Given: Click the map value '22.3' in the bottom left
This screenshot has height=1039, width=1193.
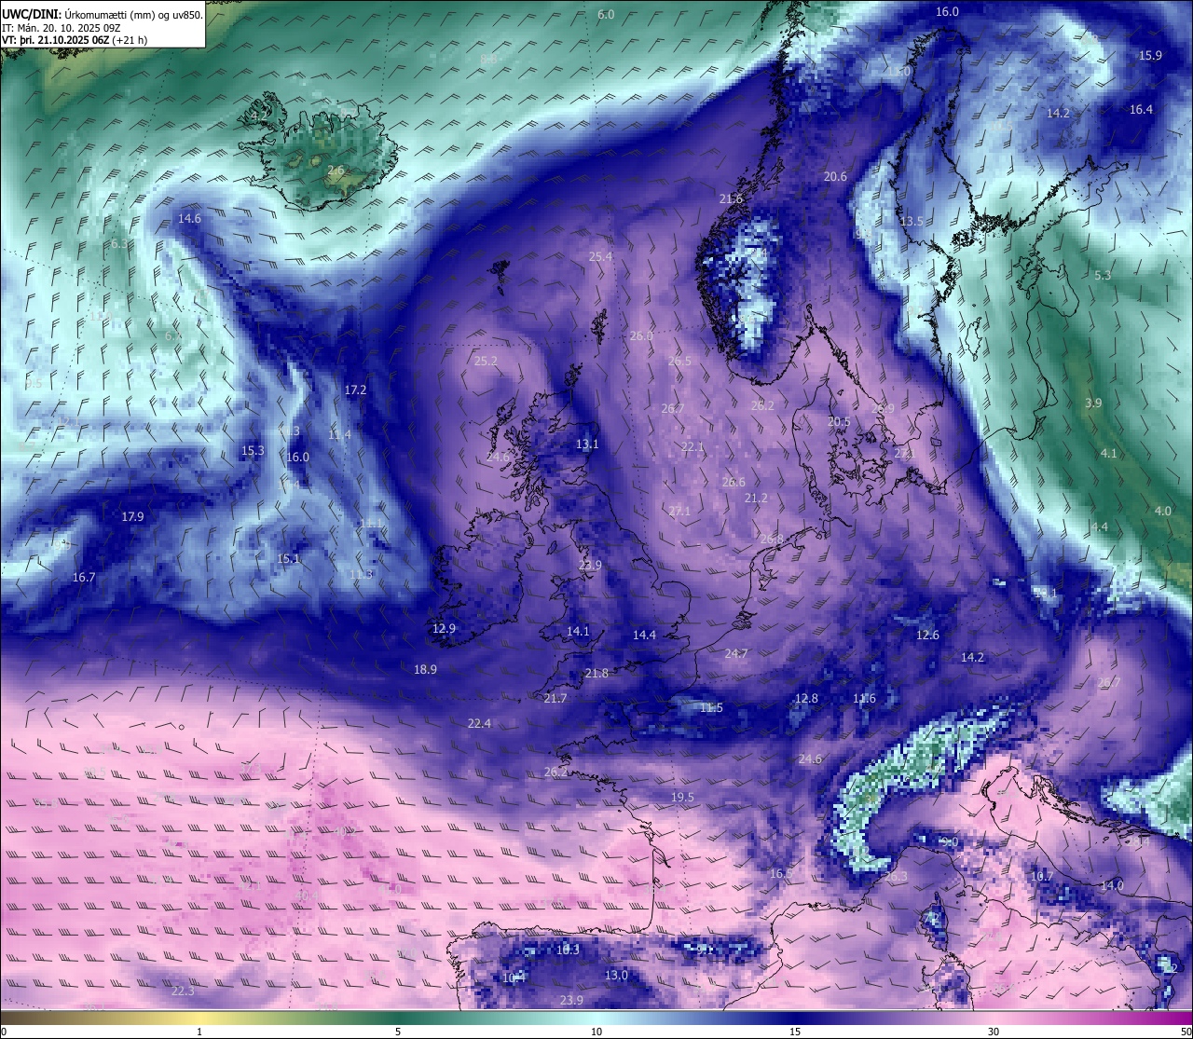Looking at the screenshot, I should tap(183, 991).
